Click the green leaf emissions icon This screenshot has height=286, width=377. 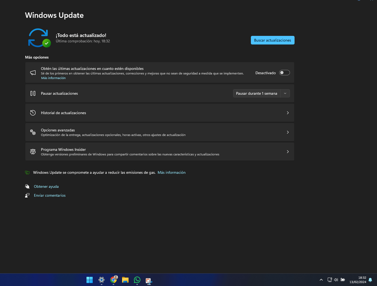[27, 172]
